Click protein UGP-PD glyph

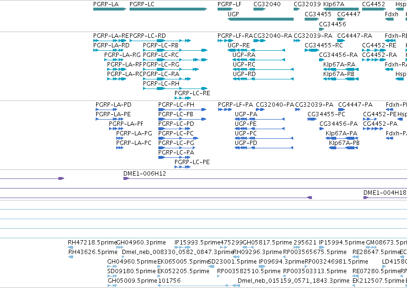tap(264, 148)
